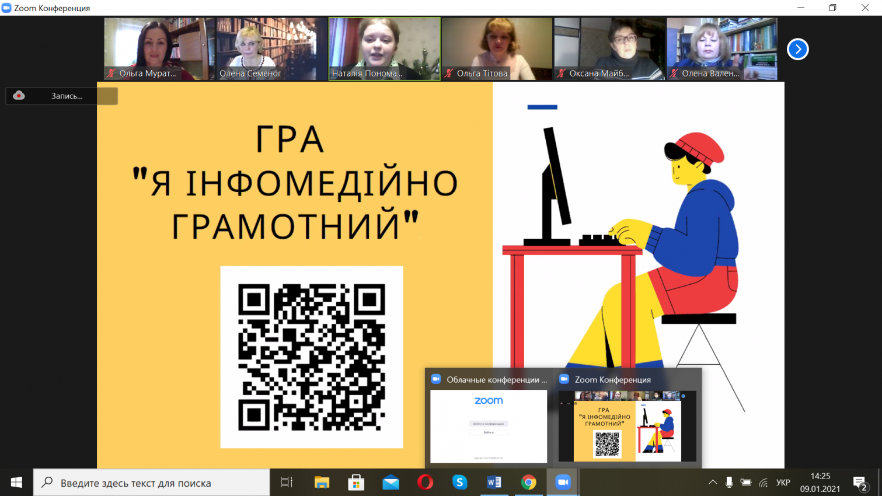Image resolution: width=882 pixels, height=496 pixels.
Task: Focus the taskbar search field
Action: tap(152, 483)
